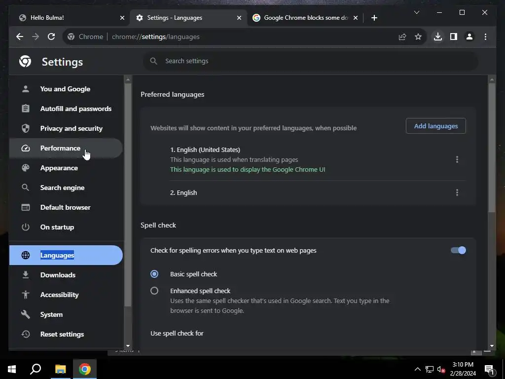
Task: Close the Hello Bulma! tab
Action: coord(122,18)
